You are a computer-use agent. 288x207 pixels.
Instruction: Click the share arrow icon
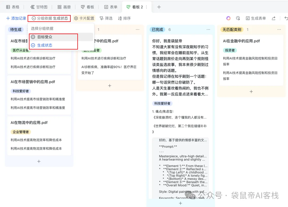point(273,18)
